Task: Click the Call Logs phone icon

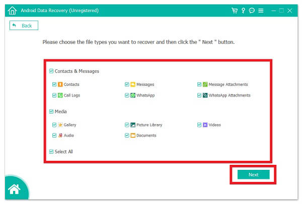Action: pyautogui.click(x=60, y=95)
